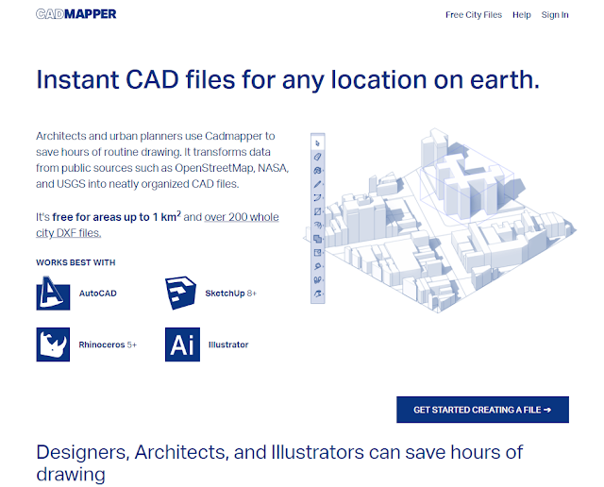Open the Free City Files page
Viewport: 604px width, 487px height.
tap(473, 15)
